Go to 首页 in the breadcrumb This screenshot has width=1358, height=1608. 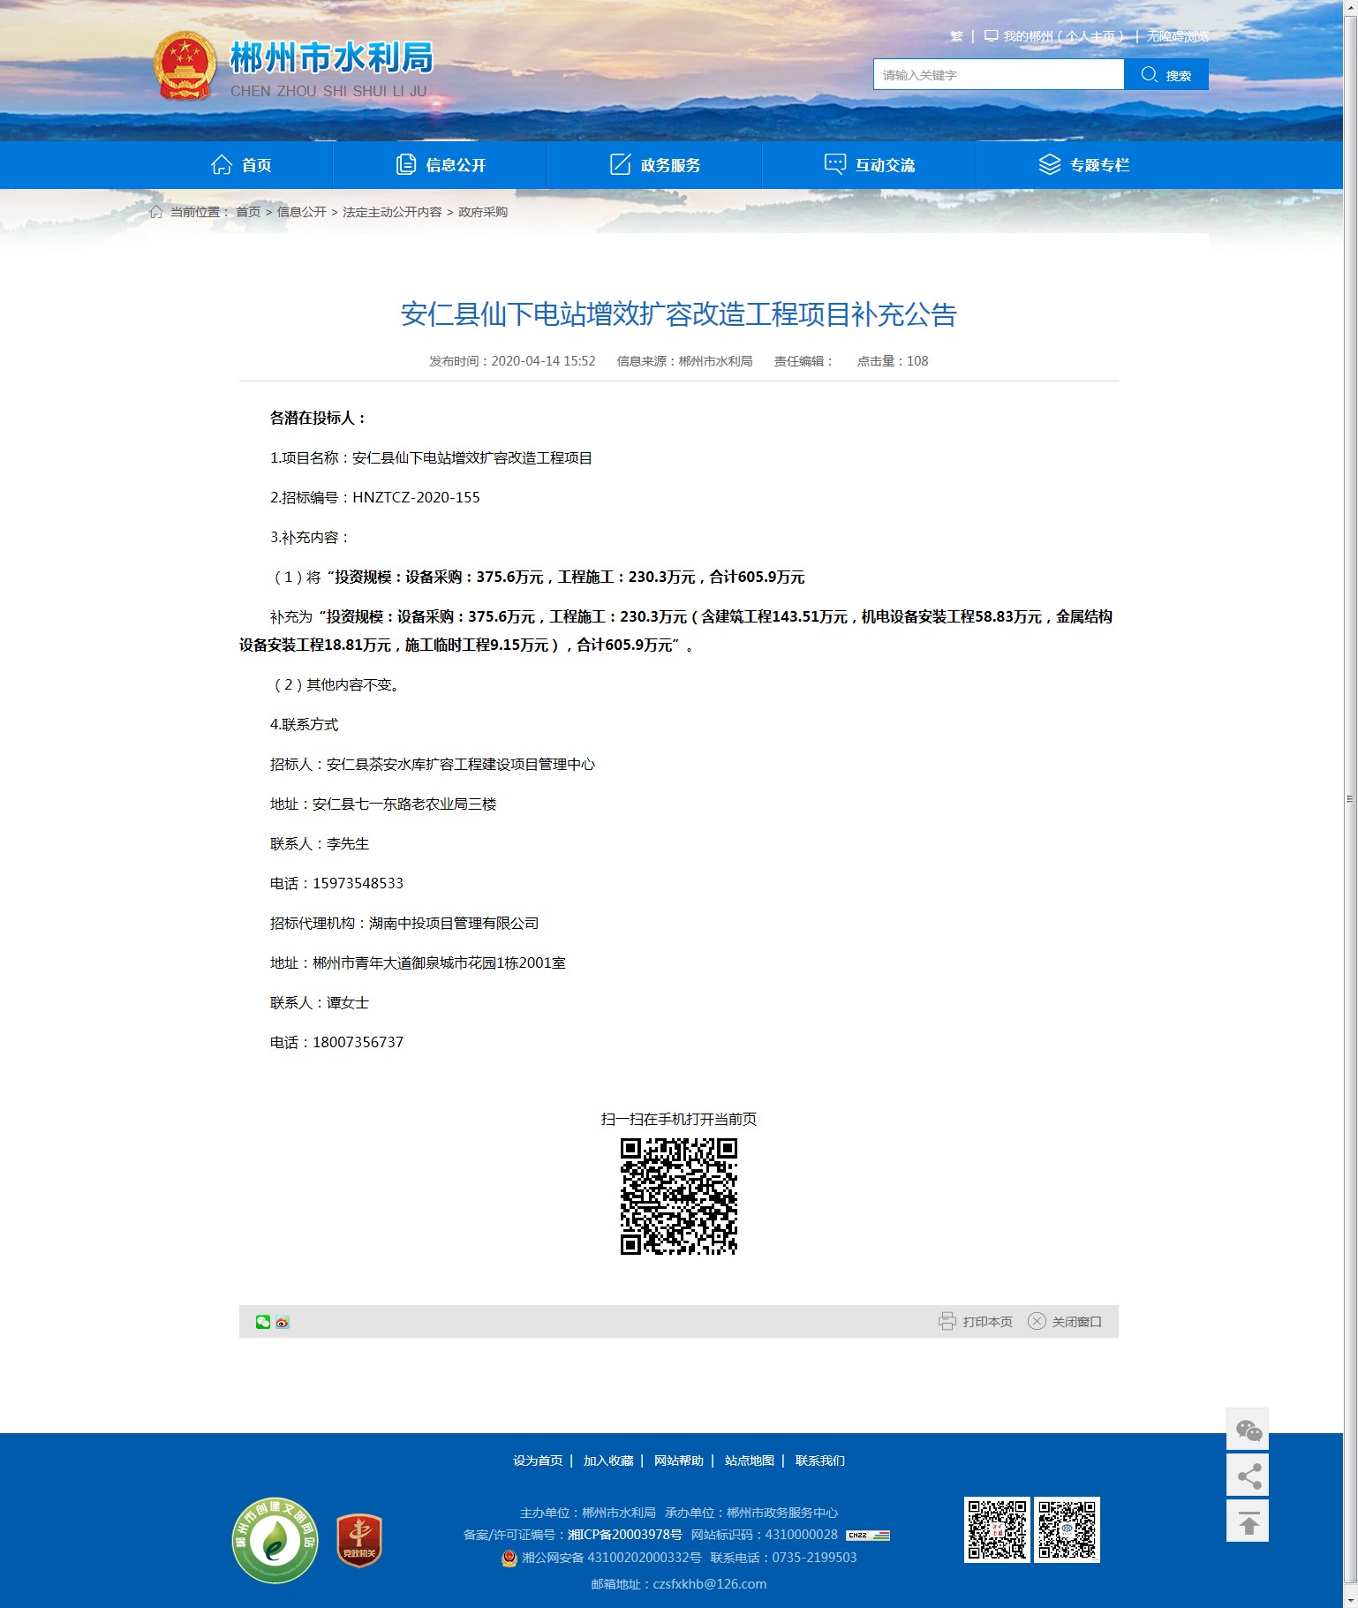[248, 212]
